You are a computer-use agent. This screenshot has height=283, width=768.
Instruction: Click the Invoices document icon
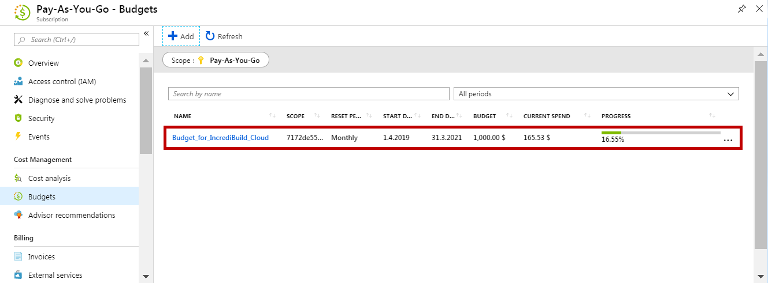pos(18,256)
